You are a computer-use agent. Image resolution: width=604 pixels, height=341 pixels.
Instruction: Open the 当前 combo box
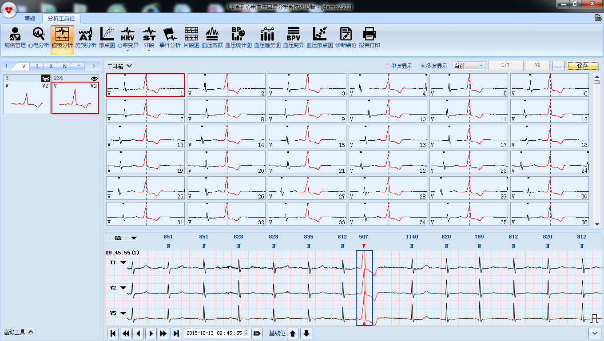(x=469, y=66)
